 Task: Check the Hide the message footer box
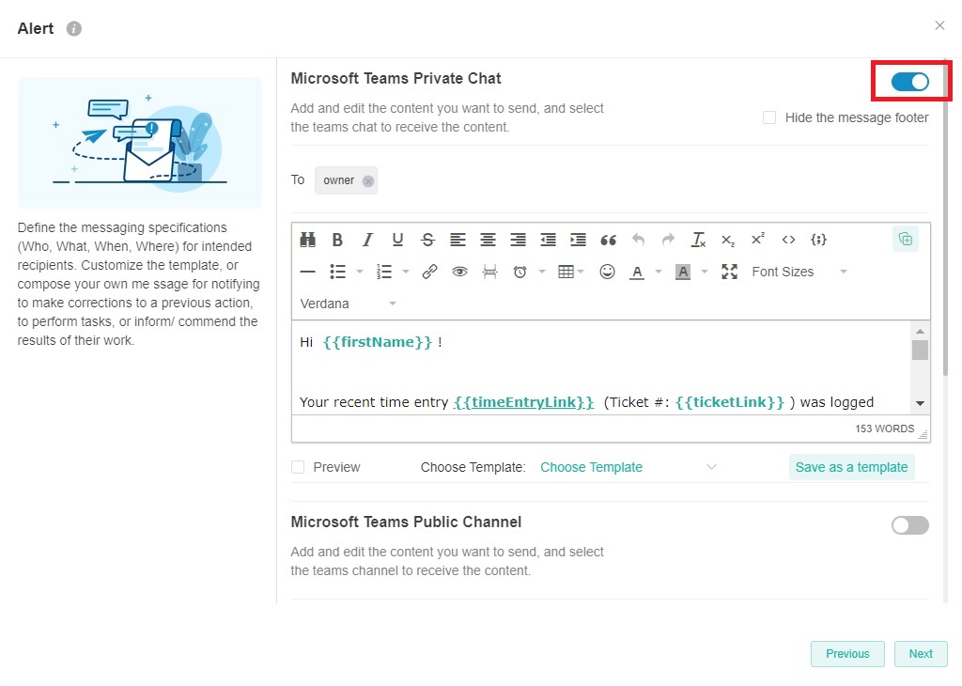(769, 117)
